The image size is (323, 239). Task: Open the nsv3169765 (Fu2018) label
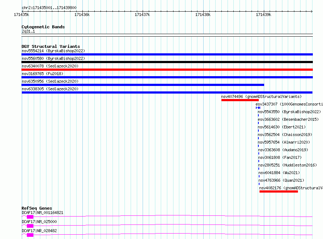point(42,74)
